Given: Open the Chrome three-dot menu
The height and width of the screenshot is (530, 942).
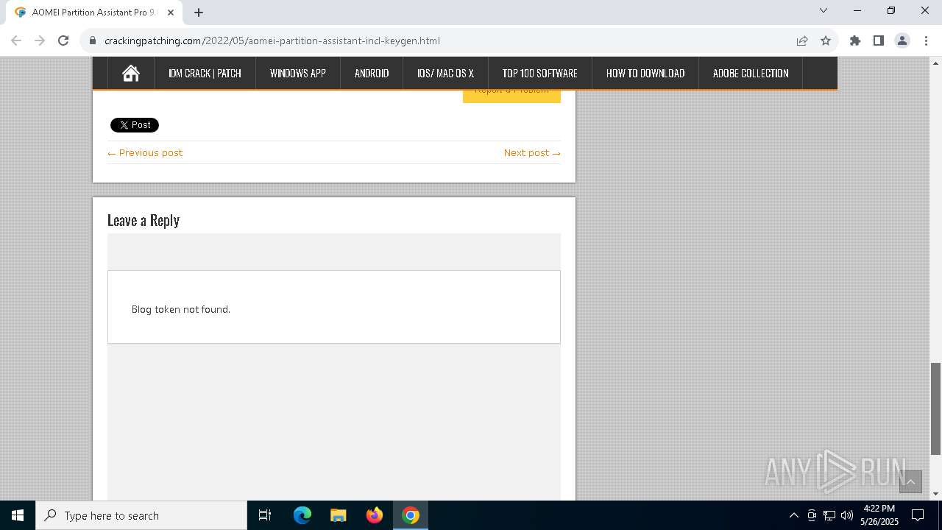Looking at the screenshot, I should (926, 40).
